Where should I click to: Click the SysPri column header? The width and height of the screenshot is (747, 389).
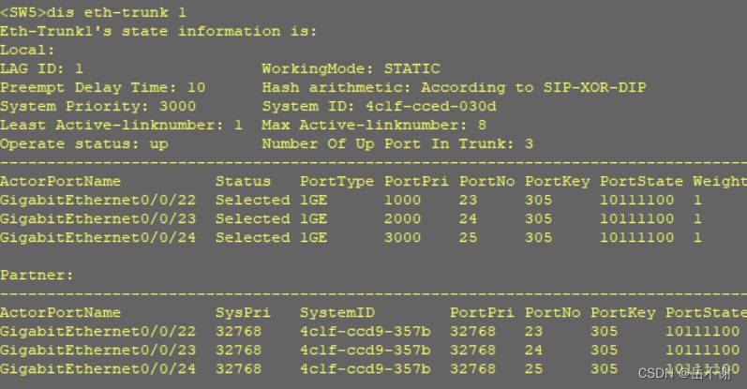pyautogui.click(x=243, y=313)
